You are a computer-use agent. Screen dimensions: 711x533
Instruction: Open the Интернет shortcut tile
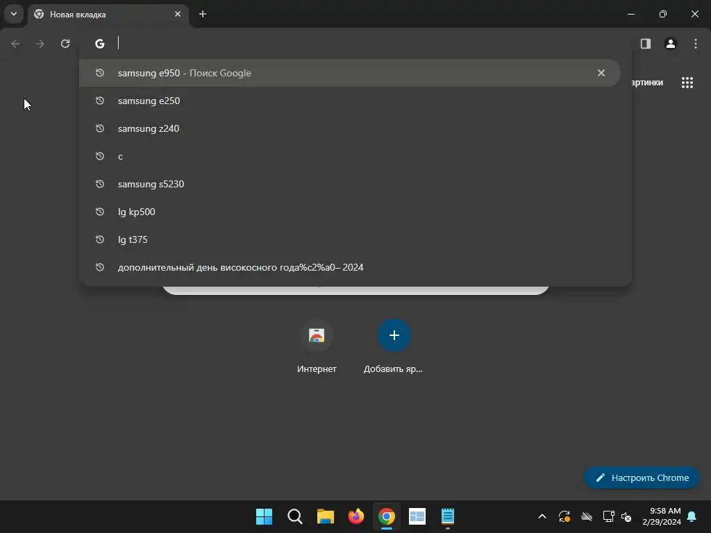[317, 346]
